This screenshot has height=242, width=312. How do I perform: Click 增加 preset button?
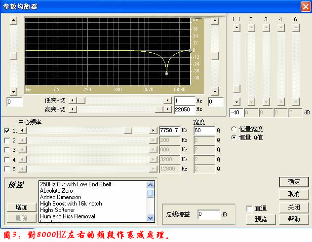[22, 207]
